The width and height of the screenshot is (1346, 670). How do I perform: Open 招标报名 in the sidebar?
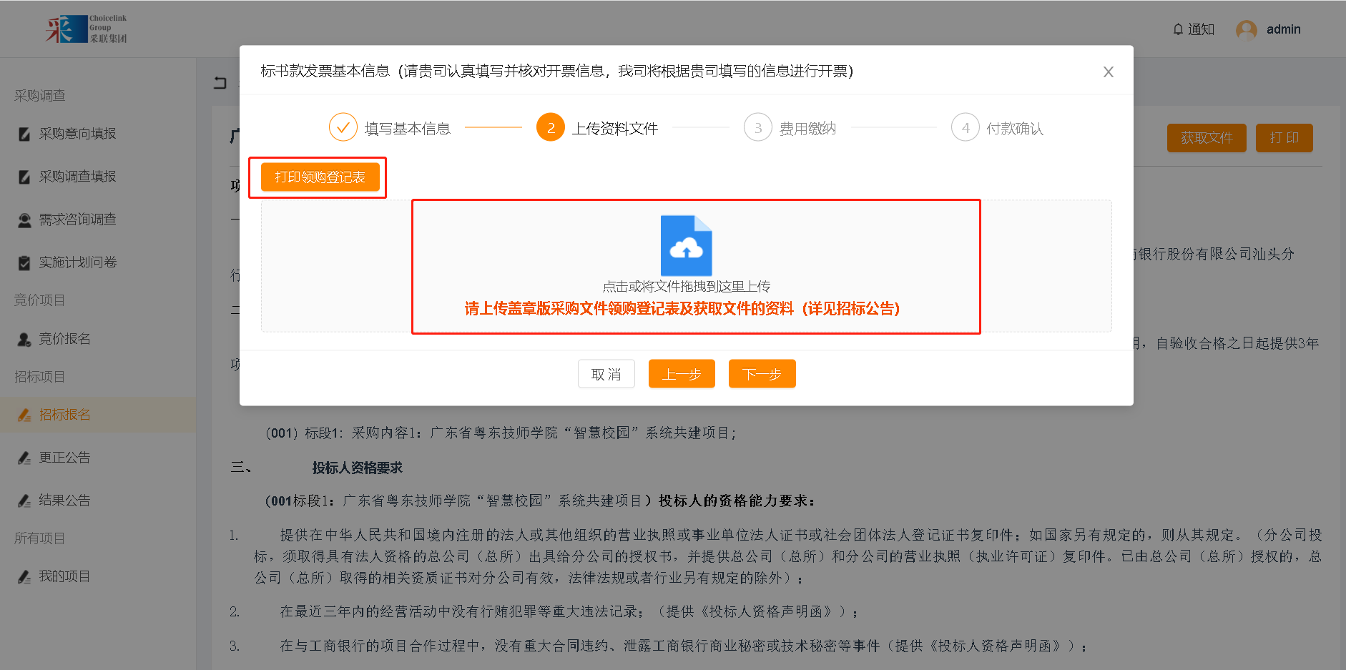[x=64, y=415]
